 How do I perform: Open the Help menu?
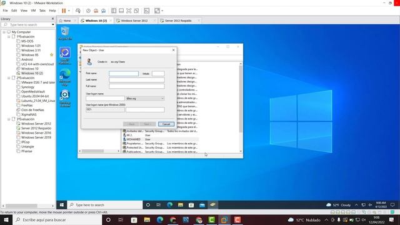(x=52, y=11)
